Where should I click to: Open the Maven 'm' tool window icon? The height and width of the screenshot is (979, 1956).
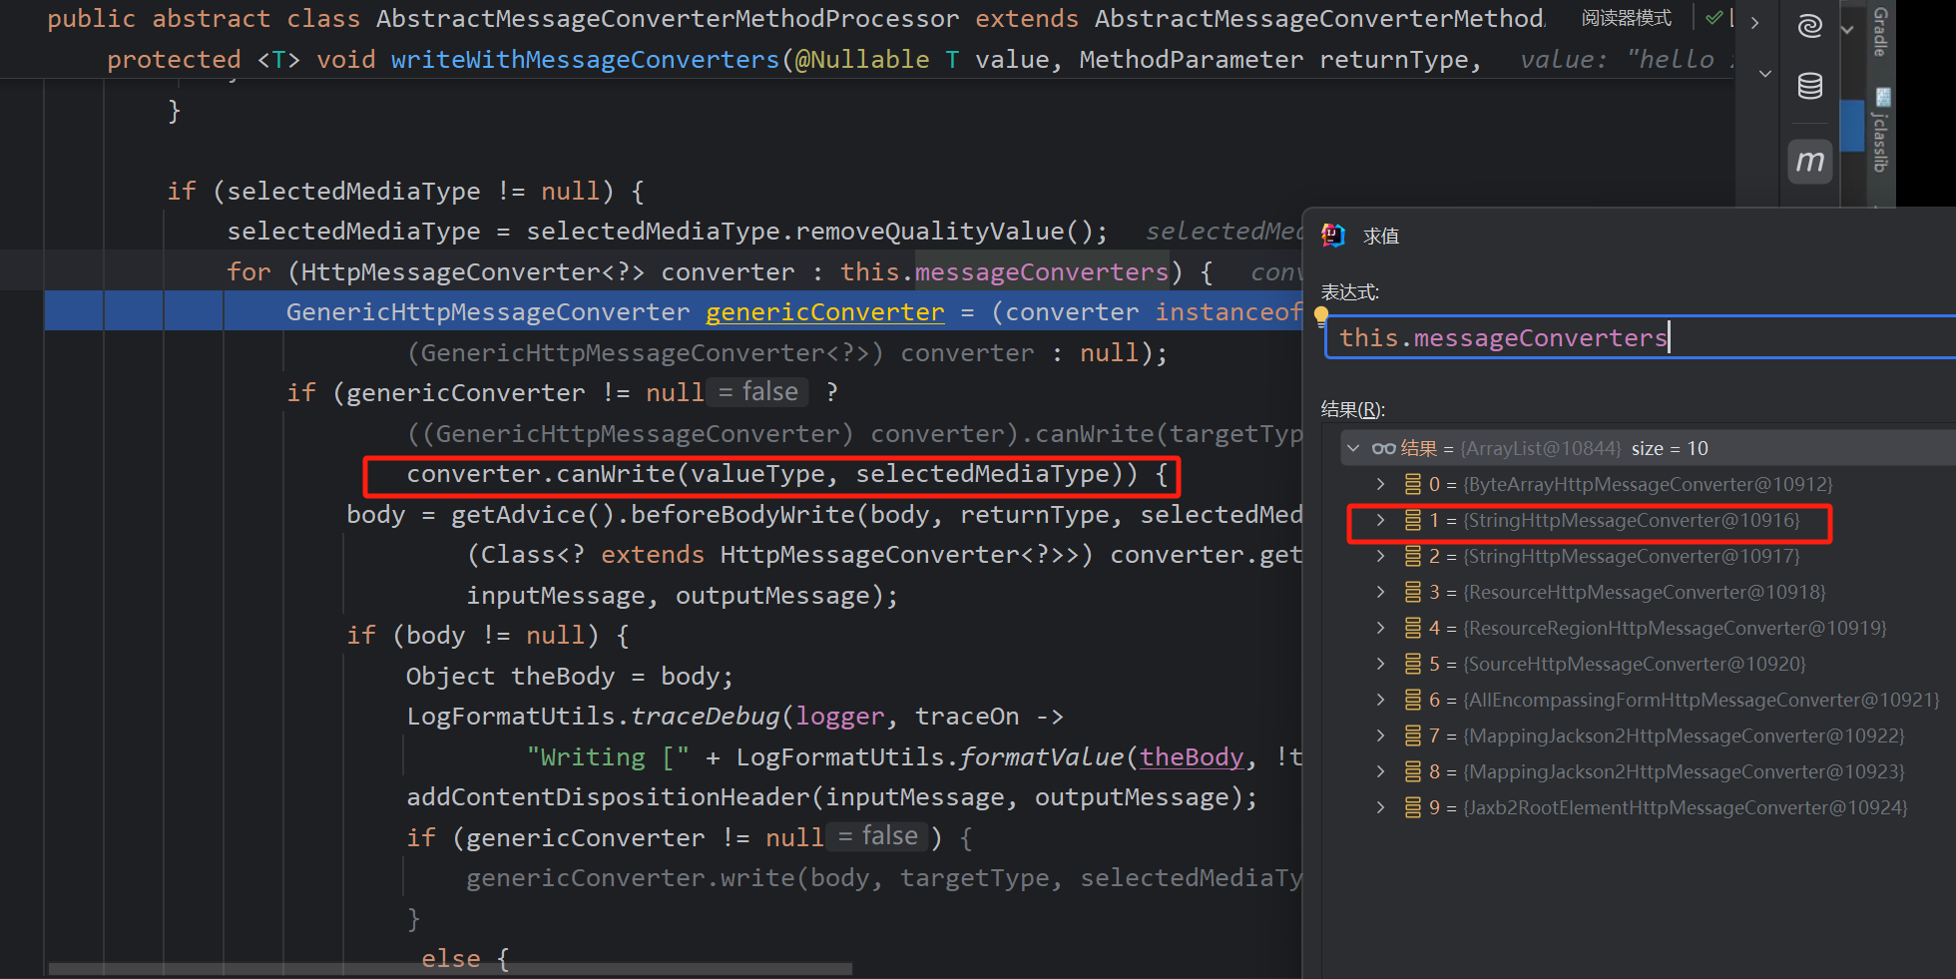pos(1809,161)
